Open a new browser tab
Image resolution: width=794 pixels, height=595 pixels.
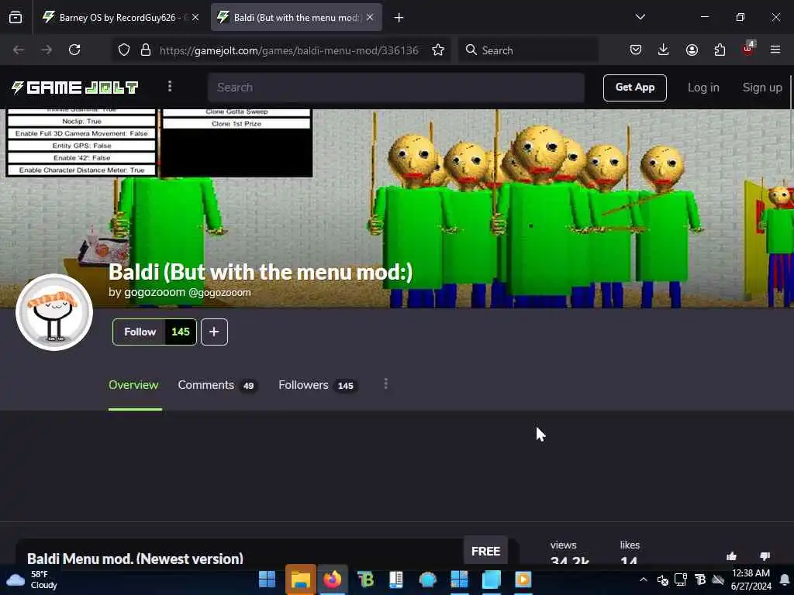[x=399, y=18]
